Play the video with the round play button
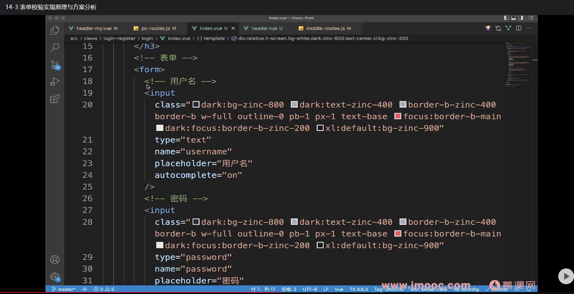 (x=566, y=276)
